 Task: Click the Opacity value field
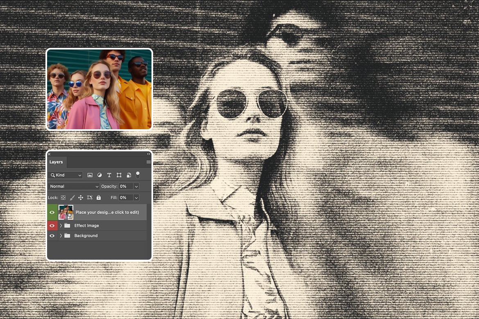(x=126, y=186)
